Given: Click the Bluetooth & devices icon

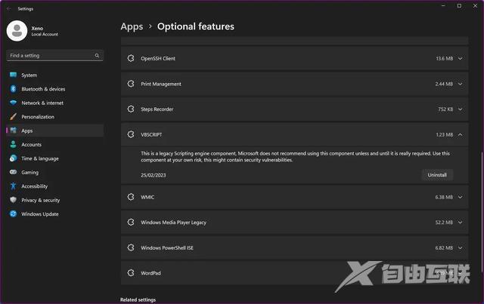Looking at the screenshot, I should click(13, 89).
